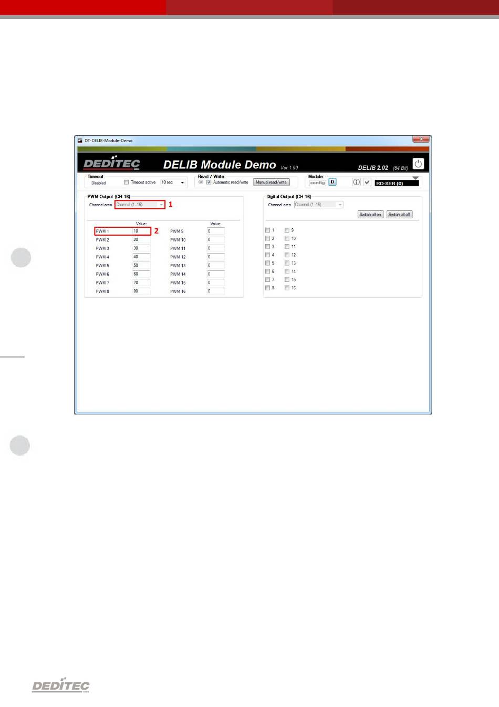Check digital output channel 5

click(268, 263)
